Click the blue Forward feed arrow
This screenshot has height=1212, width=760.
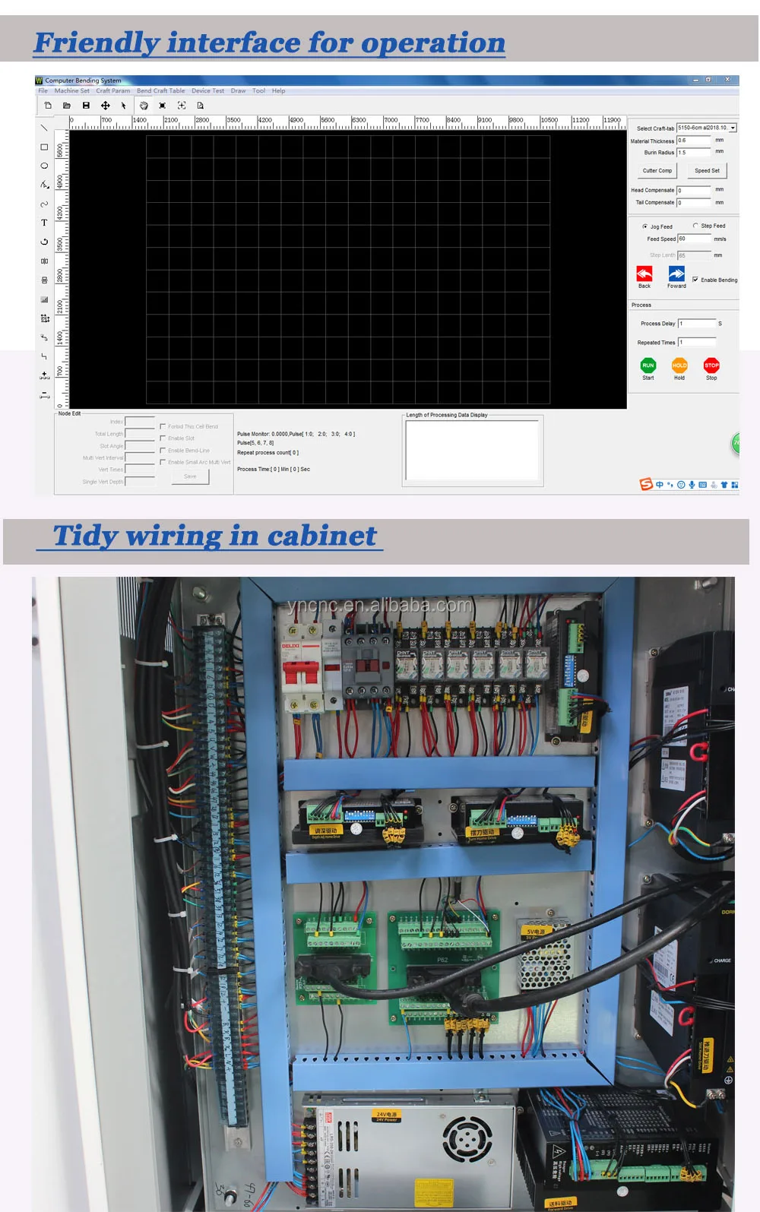pyautogui.click(x=676, y=274)
